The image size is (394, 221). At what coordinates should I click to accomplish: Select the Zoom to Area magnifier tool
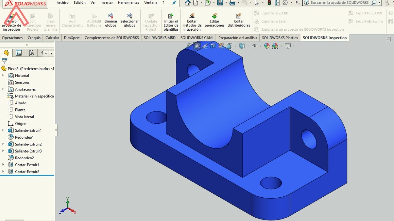[197, 46]
